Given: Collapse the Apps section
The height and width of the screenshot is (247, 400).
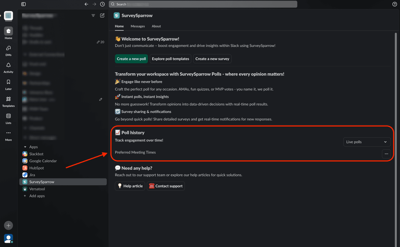Looking at the screenshot, I should click(25, 147).
